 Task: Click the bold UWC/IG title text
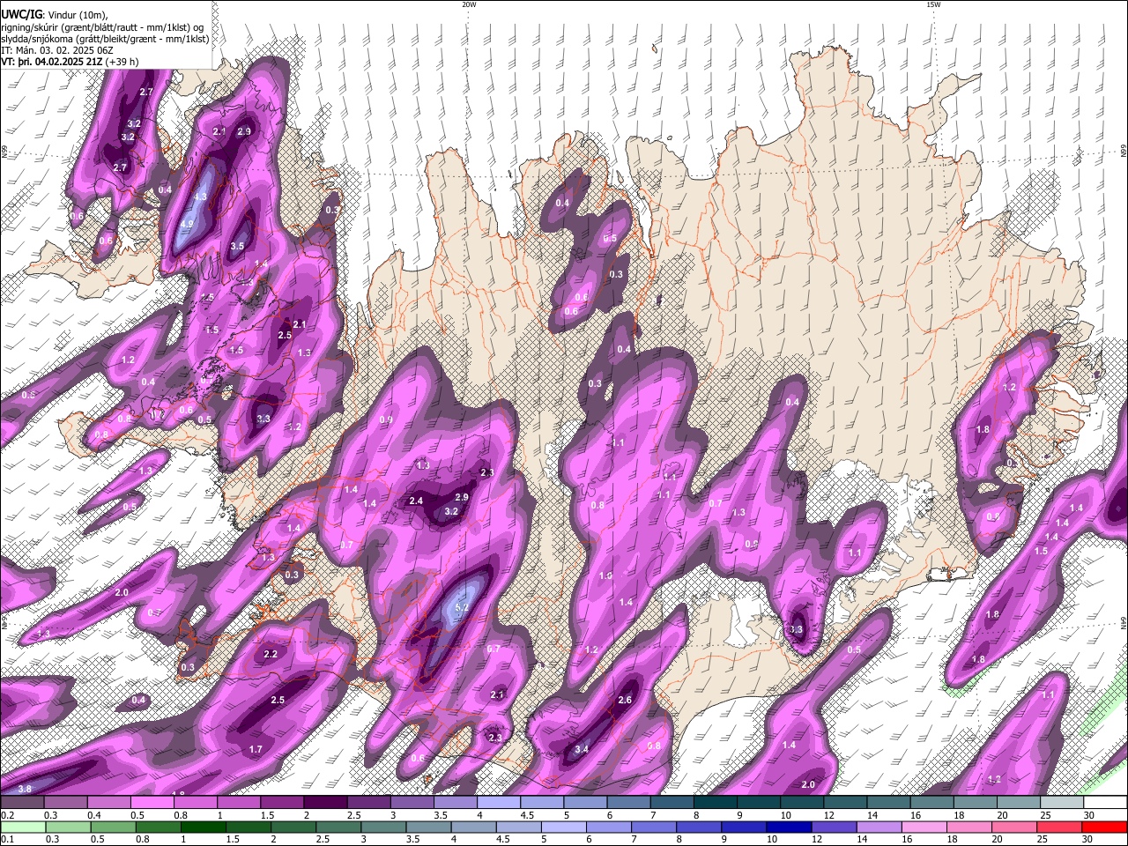(20, 14)
